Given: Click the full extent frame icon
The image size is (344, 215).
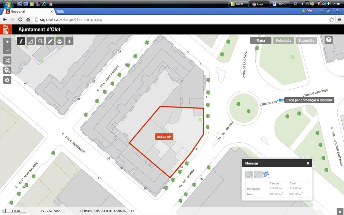Looking at the screenshot, I should (7, 60).
